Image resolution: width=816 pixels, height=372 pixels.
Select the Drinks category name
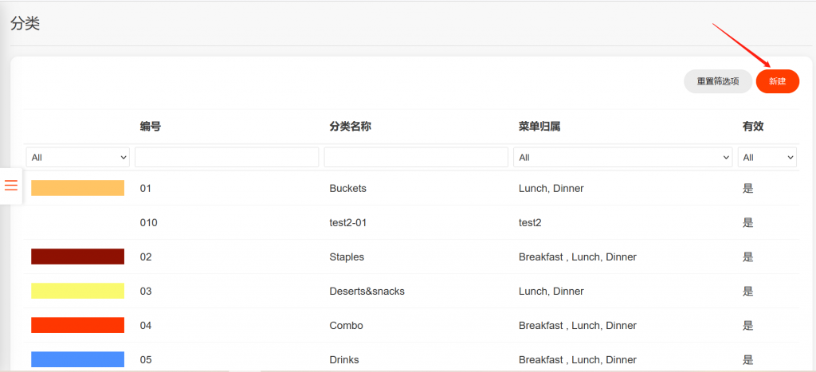[x=344, y=360]
